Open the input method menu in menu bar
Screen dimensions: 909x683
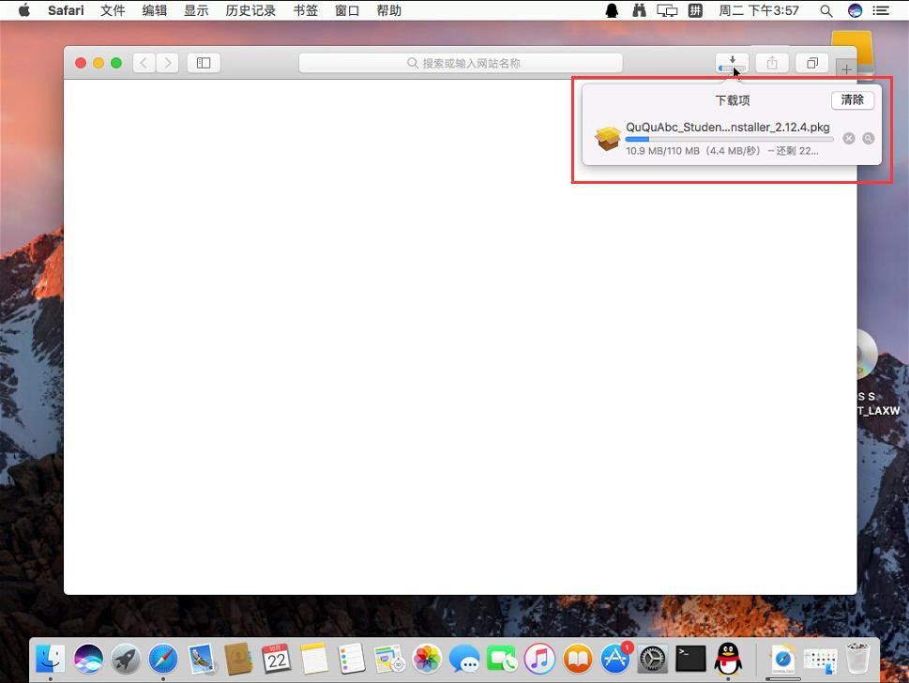pyautogui.click(x=694, y=11)
